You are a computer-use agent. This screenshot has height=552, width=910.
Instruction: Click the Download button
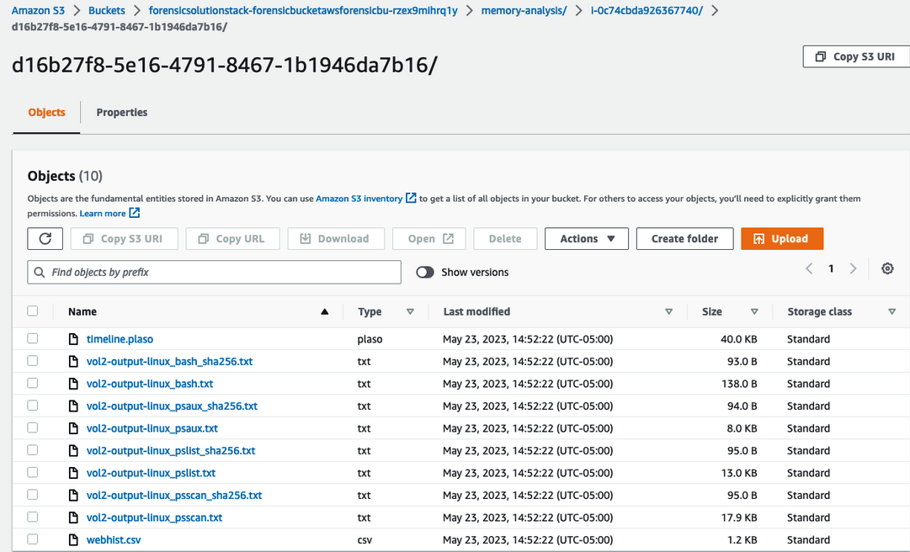[336, 238]
